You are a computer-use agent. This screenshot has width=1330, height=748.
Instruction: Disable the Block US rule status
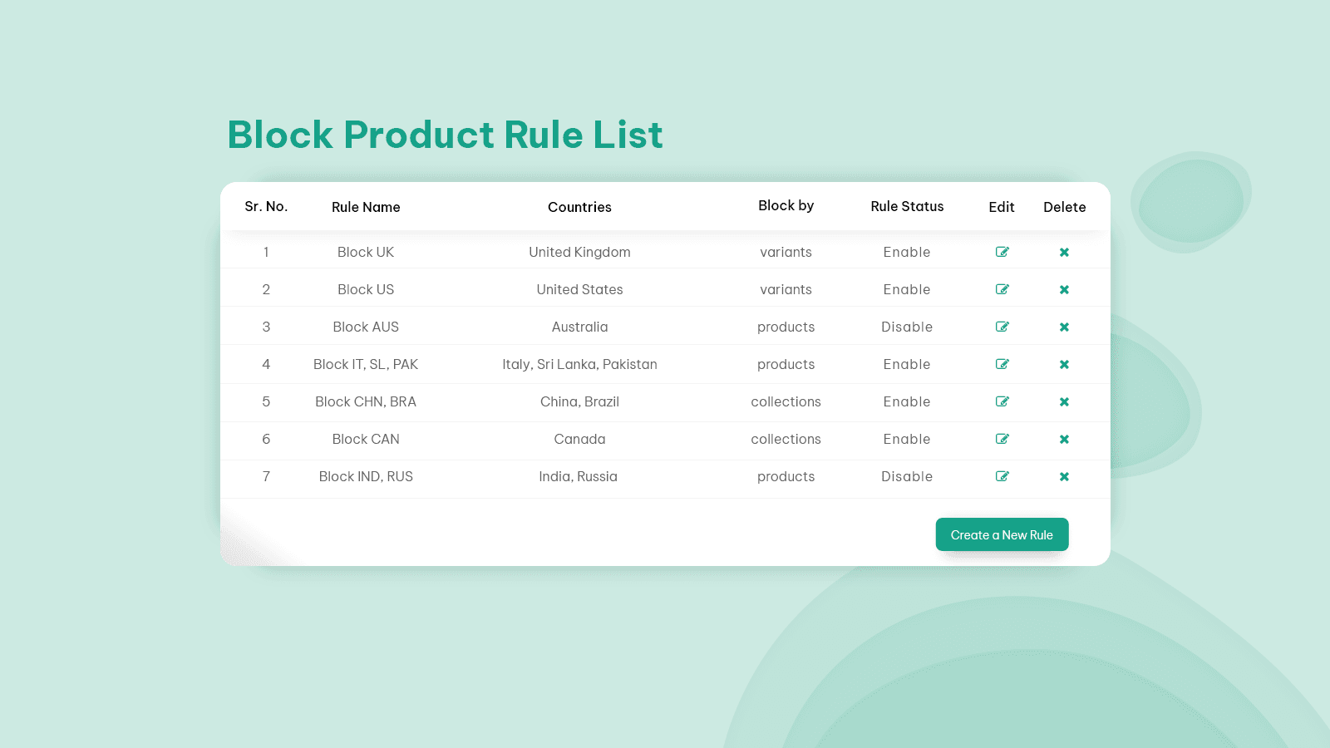[907, 289]
